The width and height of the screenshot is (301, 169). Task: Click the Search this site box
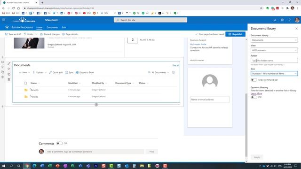(150, 20)
